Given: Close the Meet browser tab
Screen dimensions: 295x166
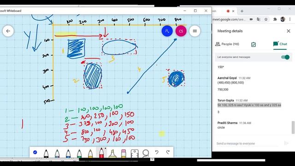Looking at the screenshot, I should click(233, 11).
